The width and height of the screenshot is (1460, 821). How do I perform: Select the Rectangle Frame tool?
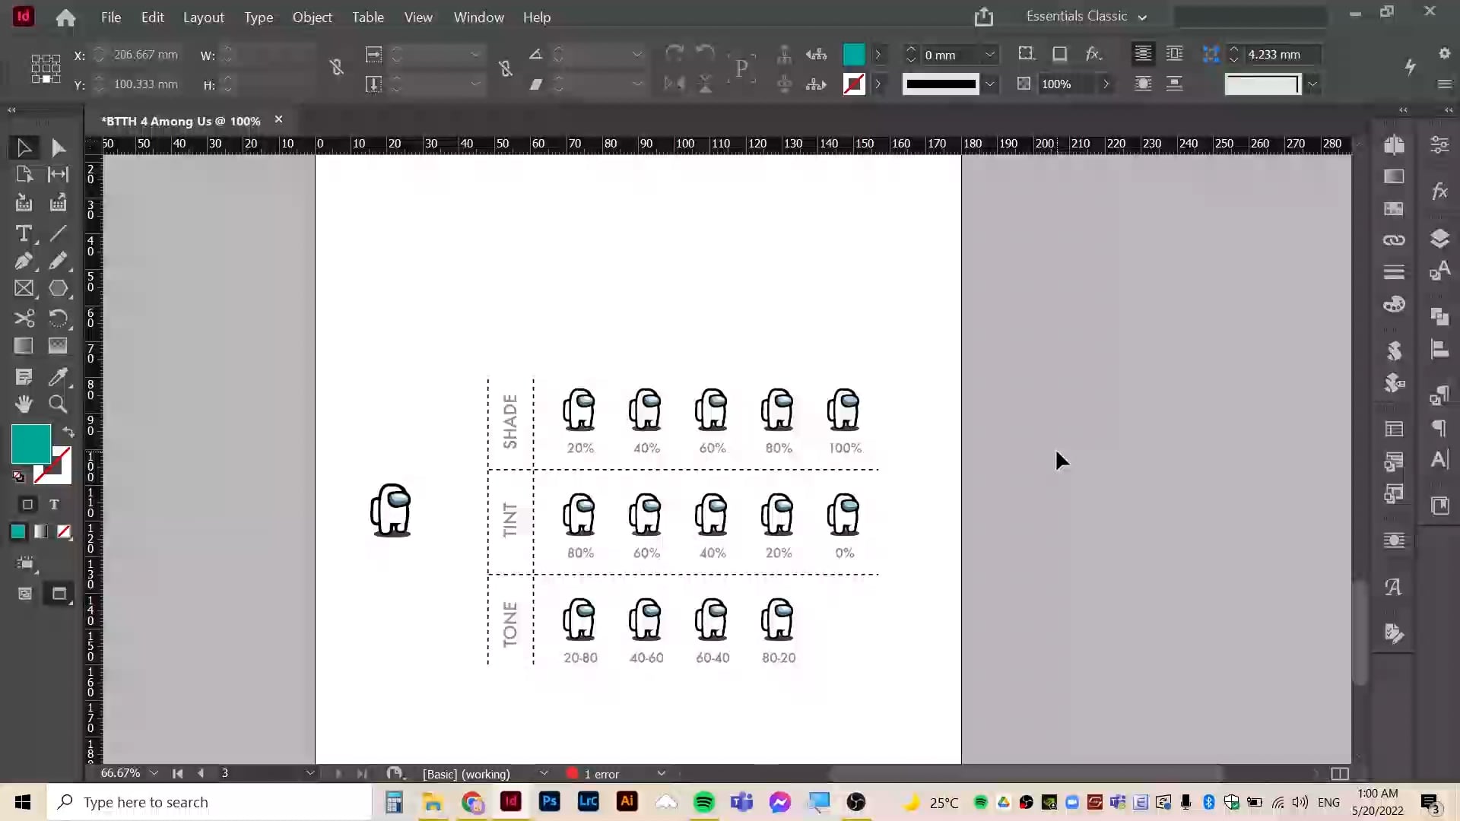(24, 289)
